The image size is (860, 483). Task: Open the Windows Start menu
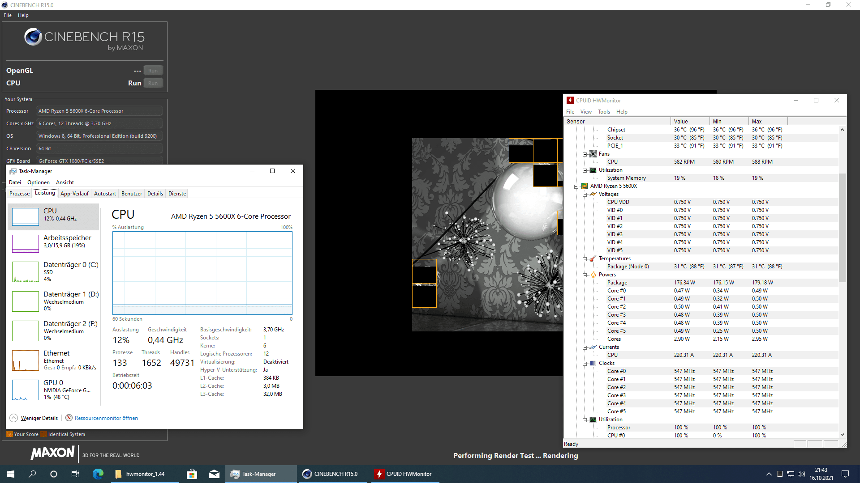[11, 474]
